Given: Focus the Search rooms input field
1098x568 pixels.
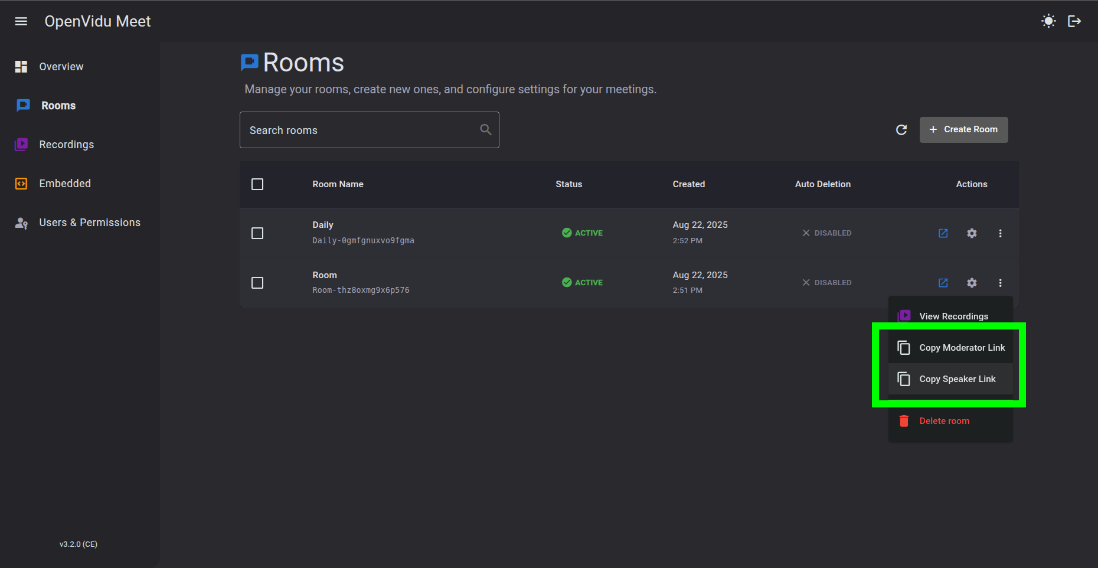Looking at the screenshot, I should (360, 130).
